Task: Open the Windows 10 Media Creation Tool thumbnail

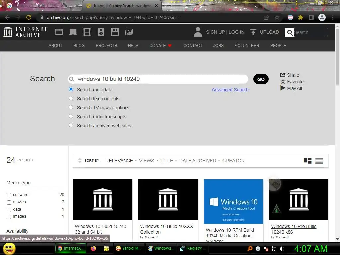Action: pyautogui.click(x=233, y=202)
